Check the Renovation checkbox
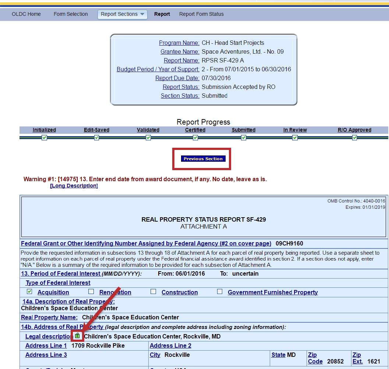Image resolution: width=389 pixels, height=369 pixels. pyautogui.click(x=91, y=292)
